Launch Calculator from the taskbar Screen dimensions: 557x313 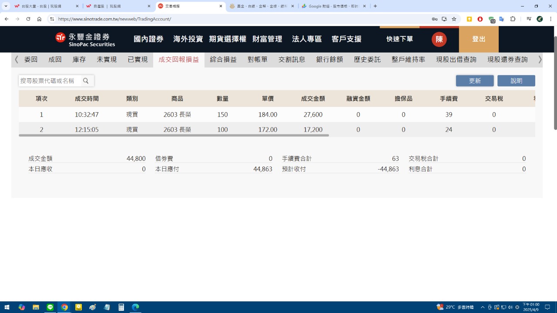(121, 307)
